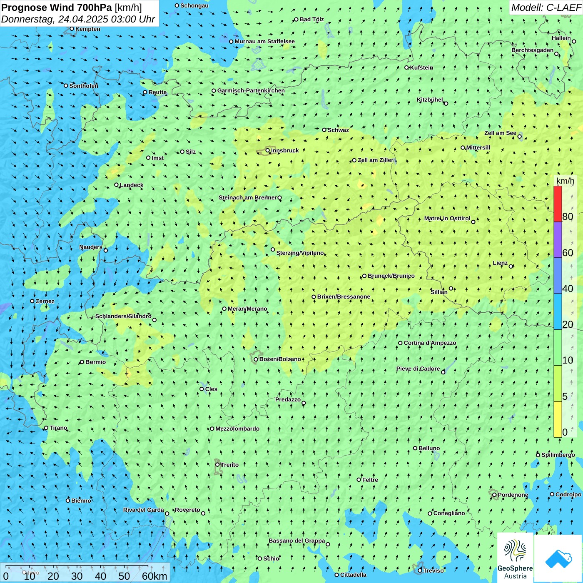Click the Zernez city marker
The height and width of the screenshot is (583, 583).
[32, 301]
